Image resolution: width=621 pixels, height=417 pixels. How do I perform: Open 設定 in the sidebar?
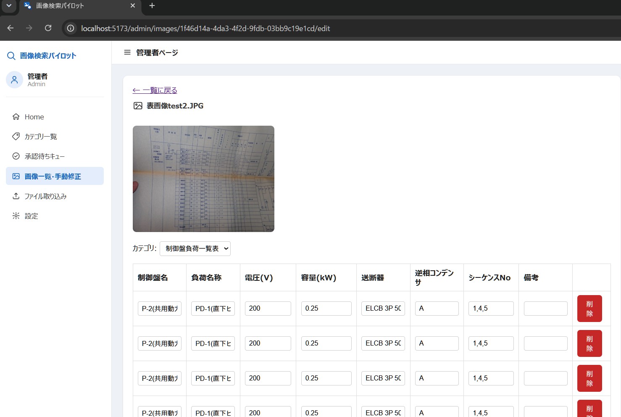[x=55, y=216]
